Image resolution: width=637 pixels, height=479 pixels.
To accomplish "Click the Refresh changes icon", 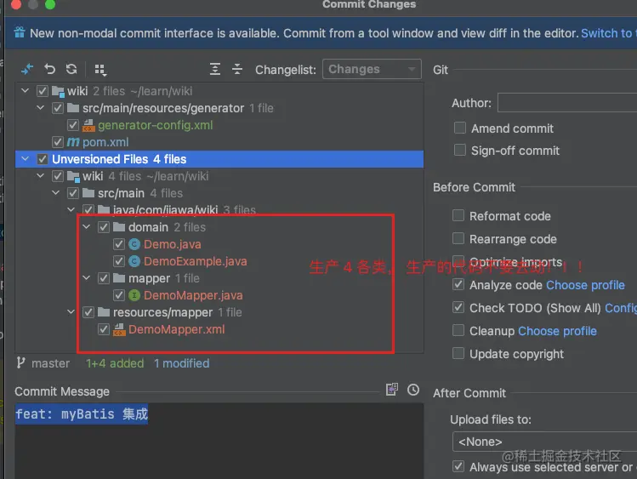I will 71,69.
